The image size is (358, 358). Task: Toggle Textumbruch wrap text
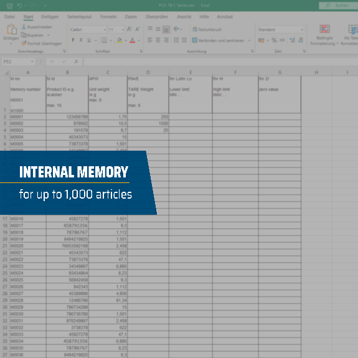pyautogui.click(x=207, y=29)
